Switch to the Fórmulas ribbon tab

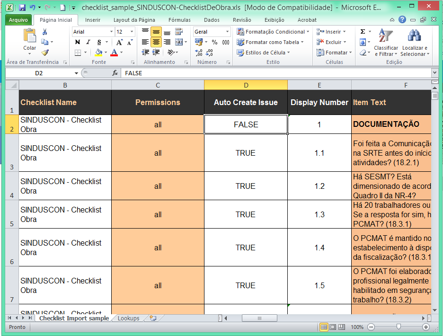pos(179,20)
